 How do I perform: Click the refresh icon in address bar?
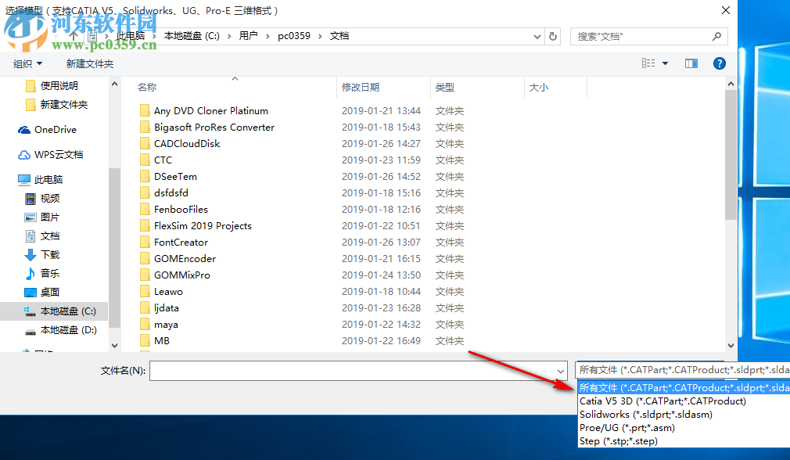click(552, 35)
